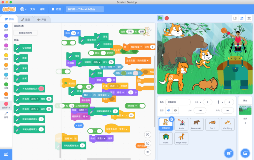Select the 运动 motion category
The image size is (254, 160).
tap(6, 28)
